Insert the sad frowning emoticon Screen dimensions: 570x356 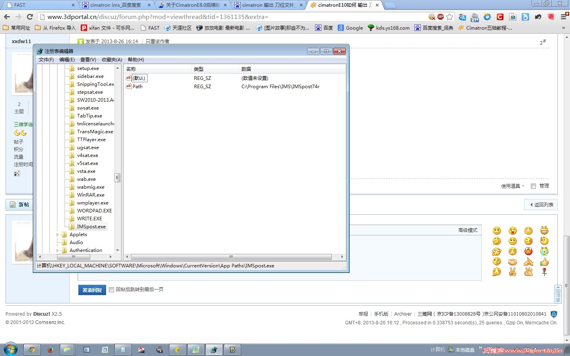(513, 241)
